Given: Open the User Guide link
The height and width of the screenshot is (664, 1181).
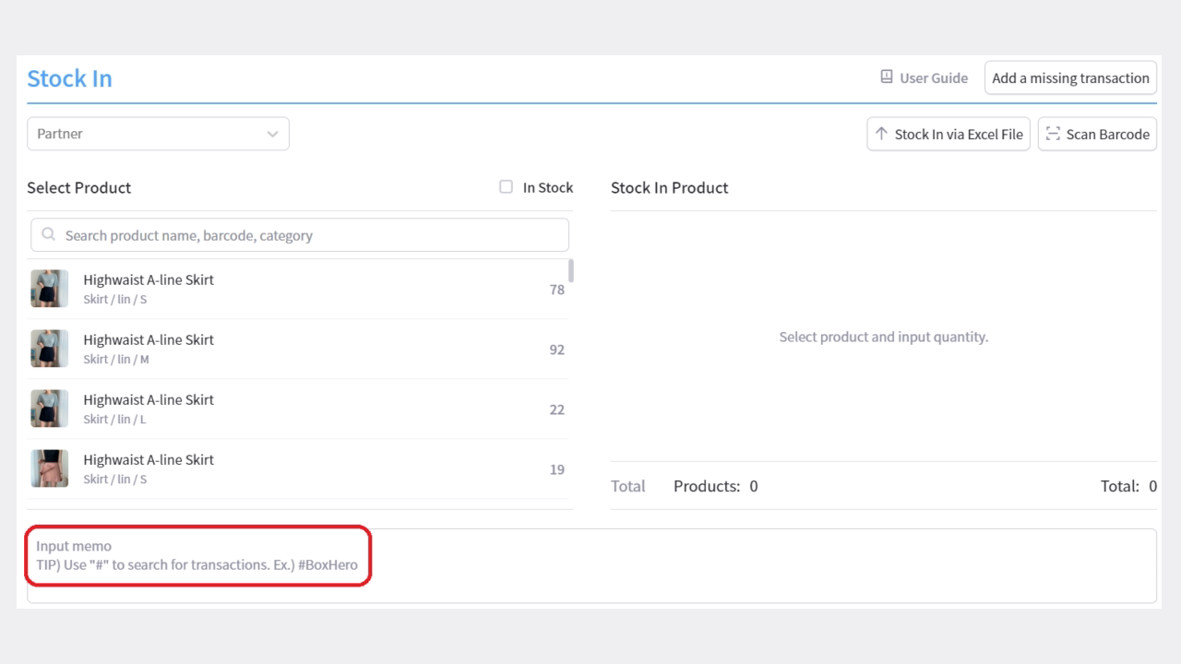Looking at the screenshot, I should [x=924, y=78].
